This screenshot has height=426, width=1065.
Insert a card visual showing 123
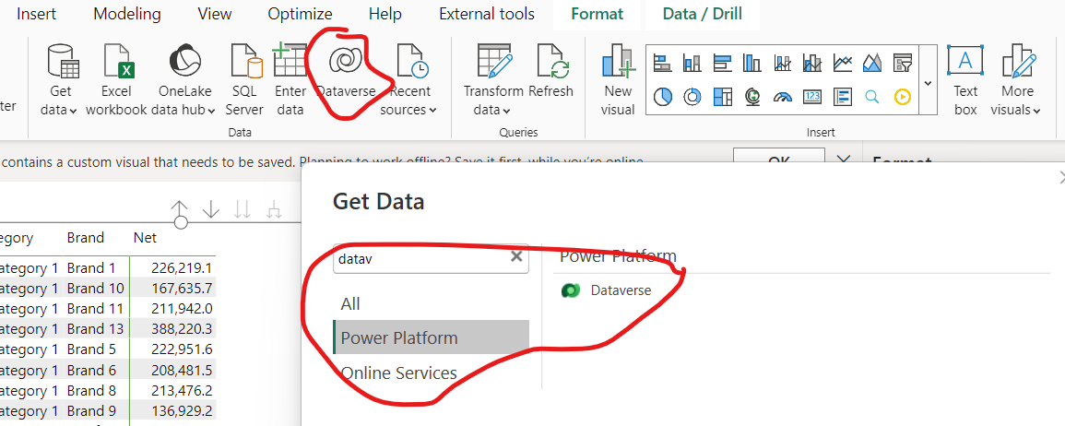click(x=812, y=97)
